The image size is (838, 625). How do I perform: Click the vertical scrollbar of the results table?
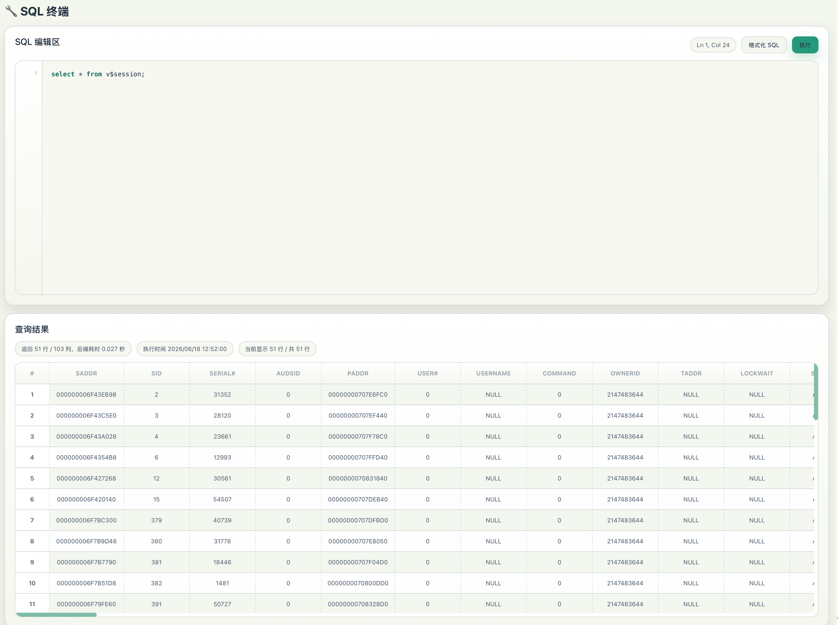[x=816, y=392]
